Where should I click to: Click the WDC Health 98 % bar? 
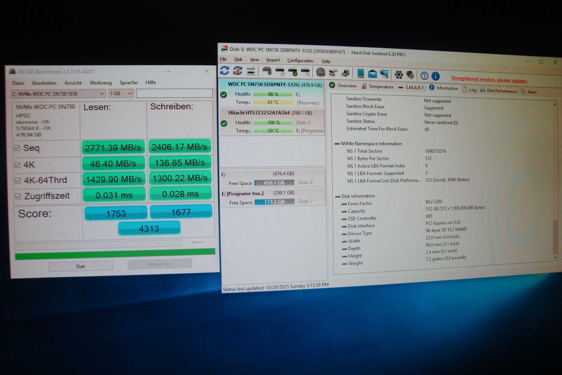pos(273,94)
